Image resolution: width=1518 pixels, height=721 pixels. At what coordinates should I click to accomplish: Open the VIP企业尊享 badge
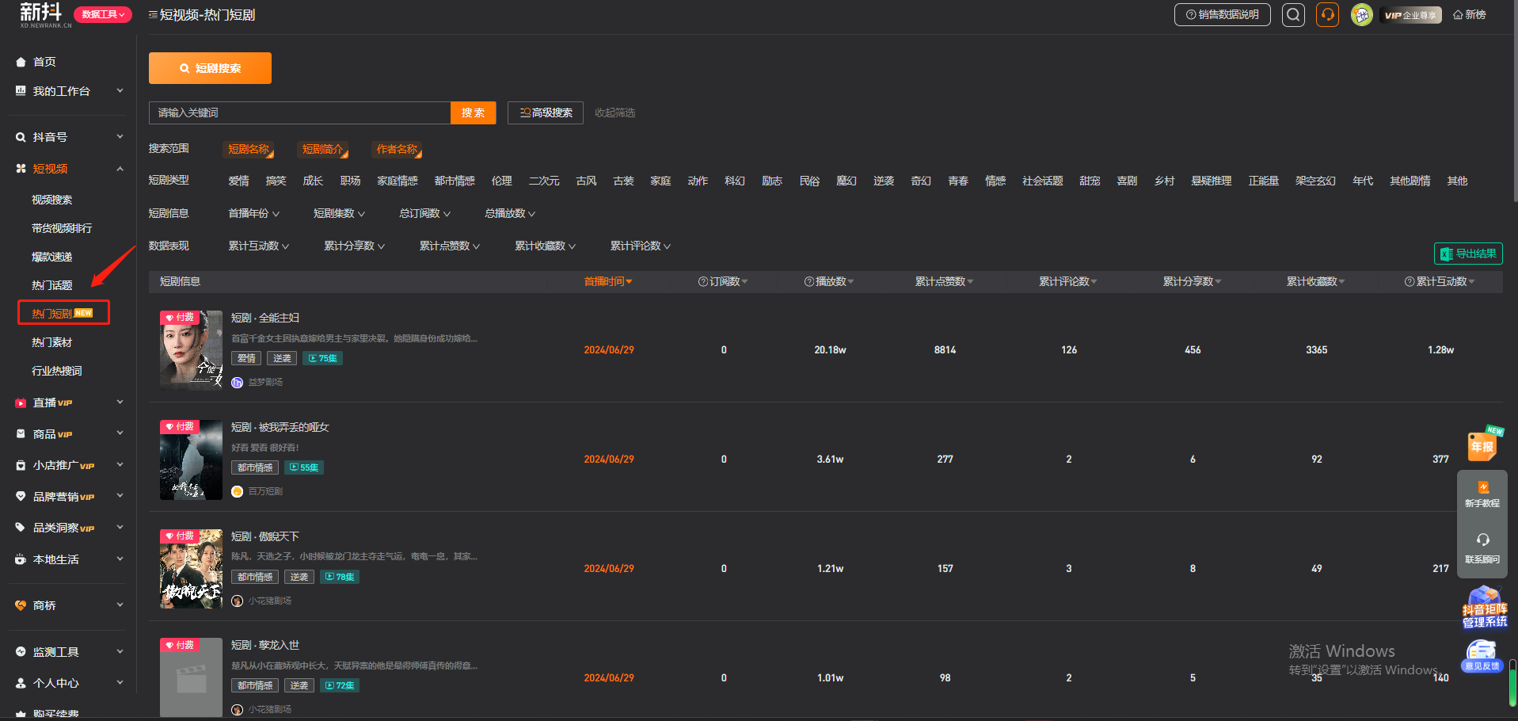[x=1410, y=15]
